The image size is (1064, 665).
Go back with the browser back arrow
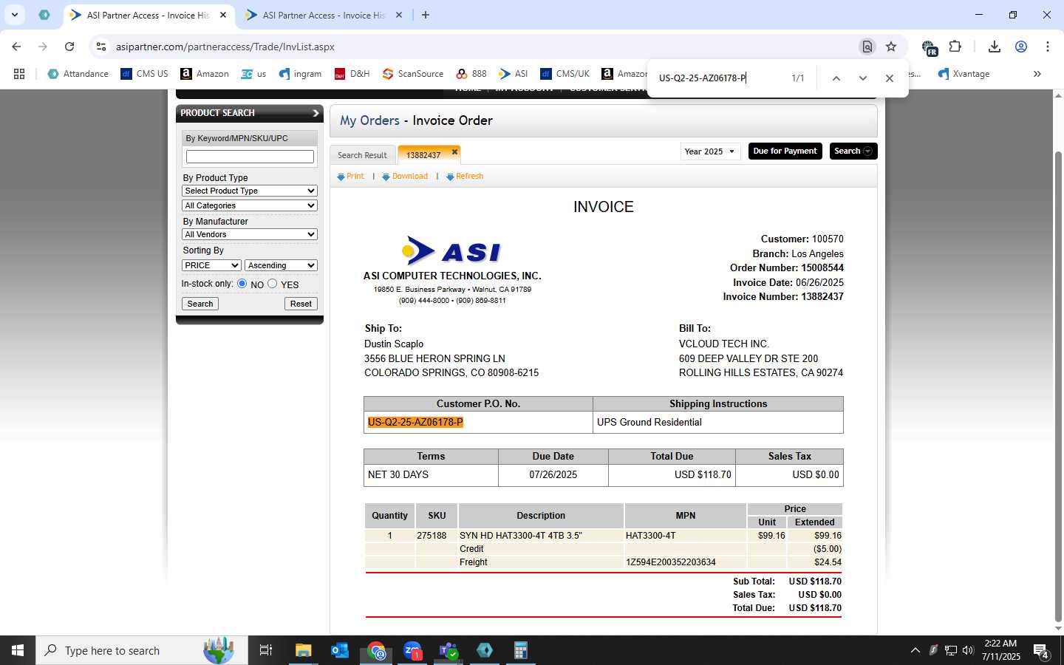pos(16,47)
